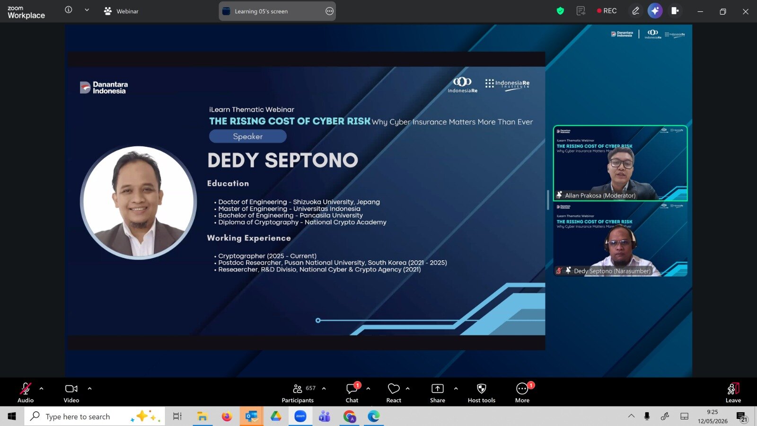Click the pin icon on Dedy's tile
Viewport: 757px width, 426px height.
[568, 270]
